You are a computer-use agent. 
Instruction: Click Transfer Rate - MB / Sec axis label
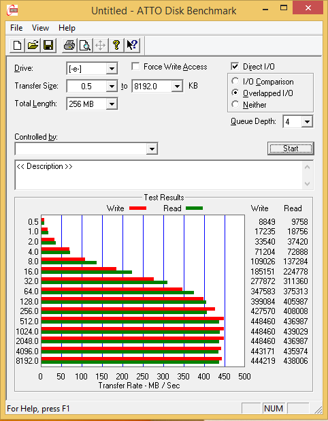139,386
